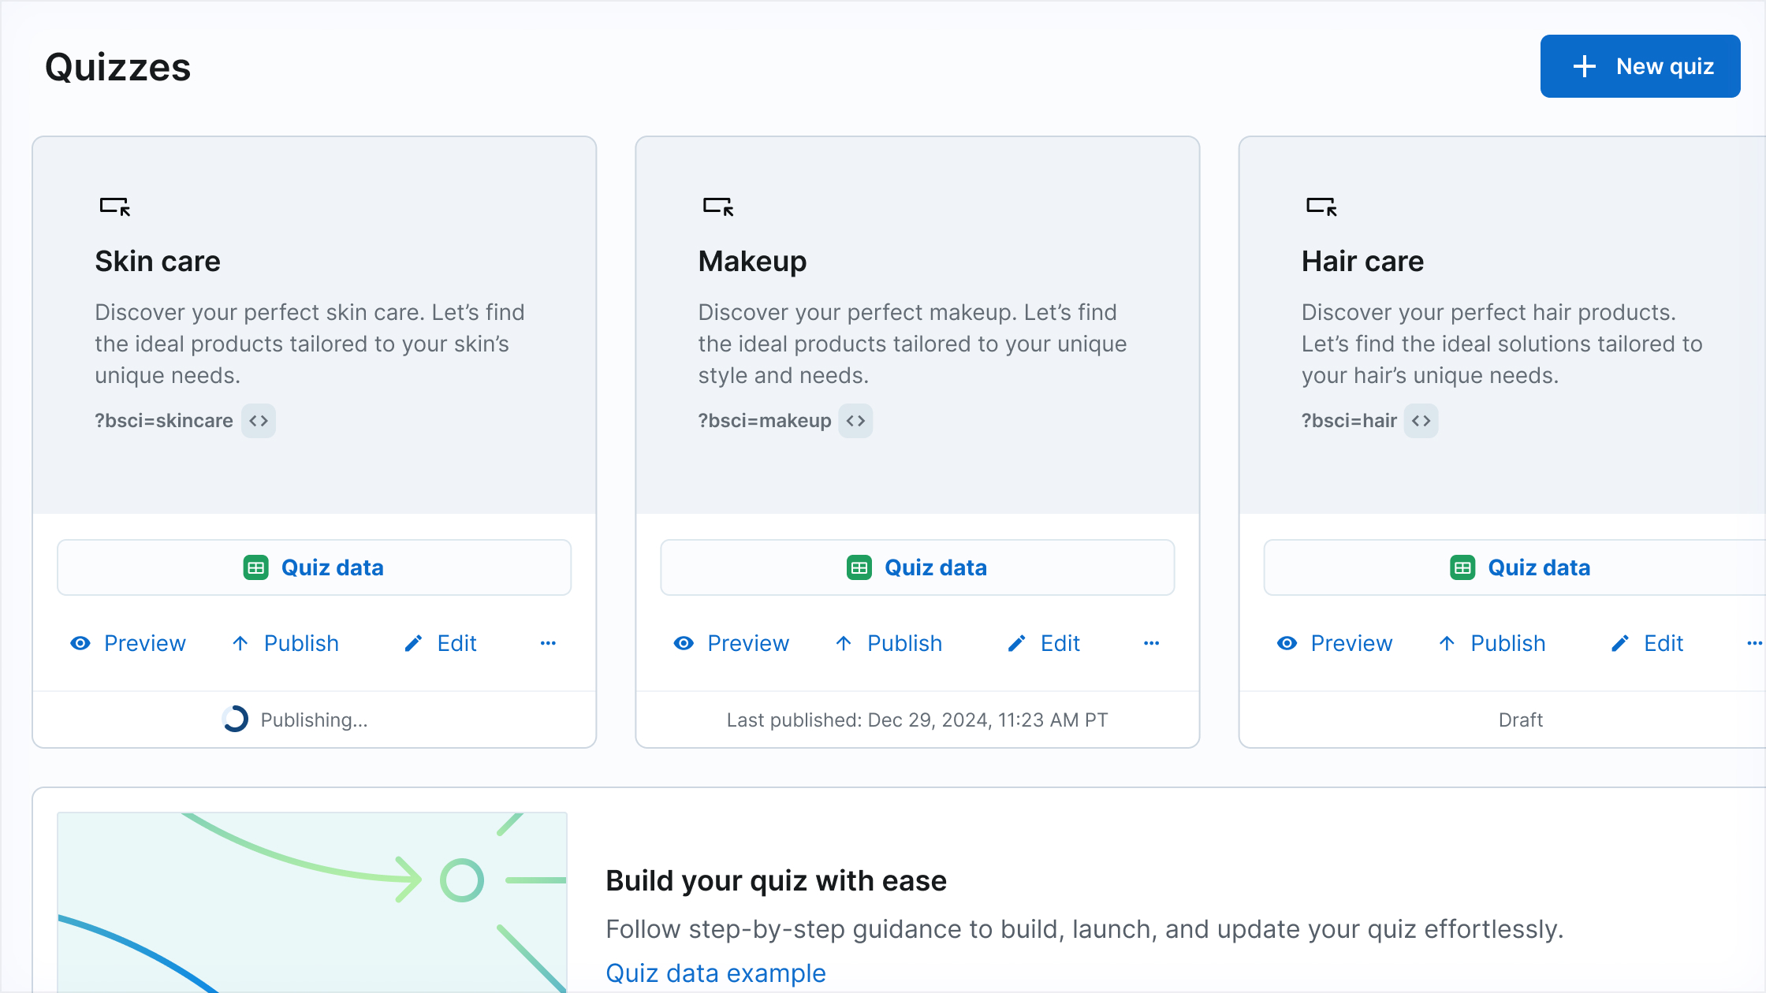Click the Build your quiz with ease heading
1766x993 pixels.
coord(776,880)
